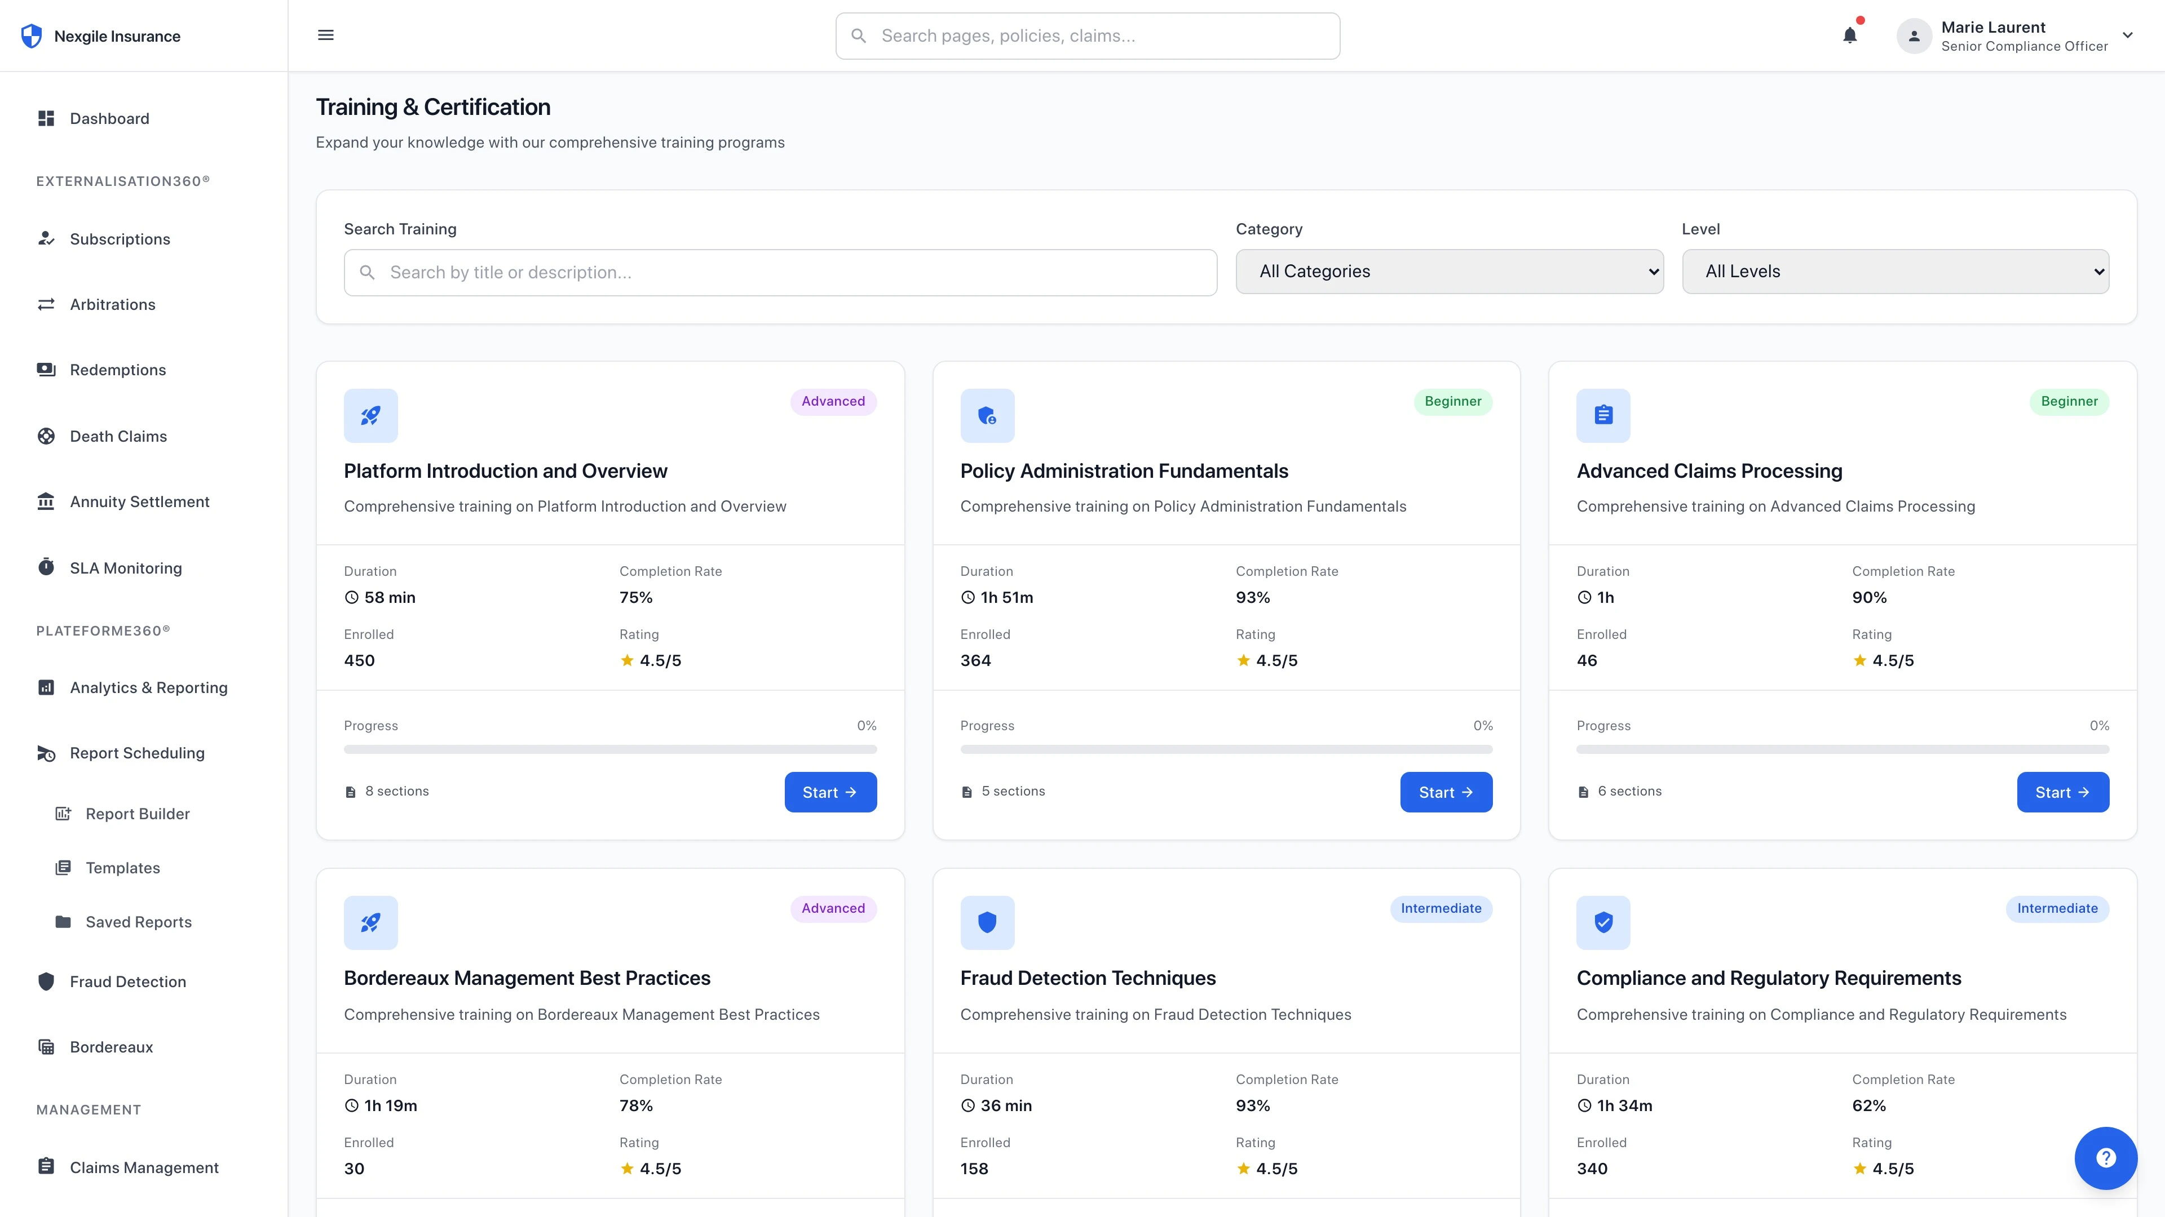2165x1217 pixels.
Task: Select Report Builder submenu item
Action: [x=137, y=814]
